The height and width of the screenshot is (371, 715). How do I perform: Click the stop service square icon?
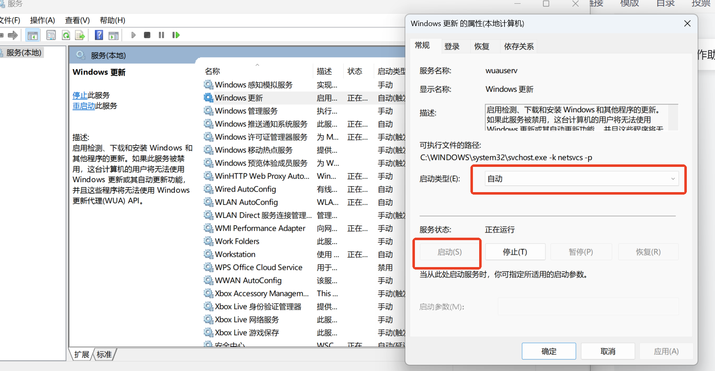(x=147, y=35)
